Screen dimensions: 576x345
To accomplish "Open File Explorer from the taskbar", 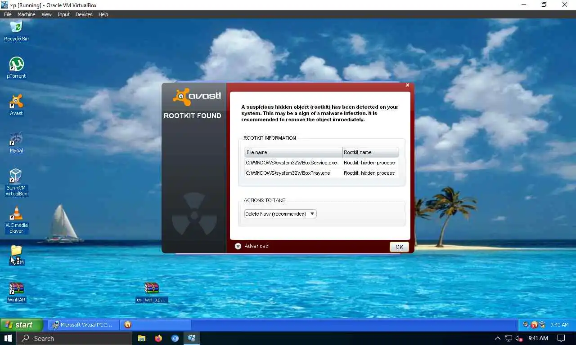I will coord(142,338).
